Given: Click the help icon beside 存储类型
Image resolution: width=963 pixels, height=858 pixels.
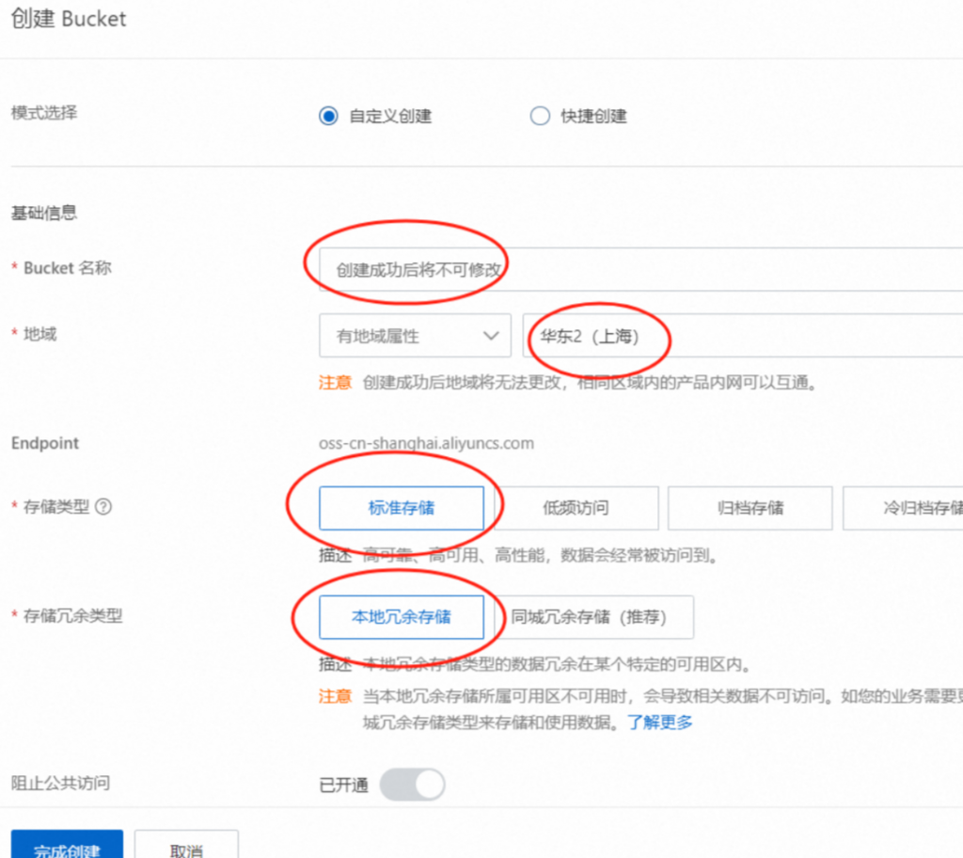Looking at the screenshot, I should pyautogui.click(x=103, y=506).
